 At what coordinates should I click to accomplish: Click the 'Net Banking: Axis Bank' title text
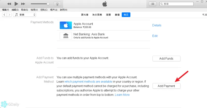[x=89, y=34]
